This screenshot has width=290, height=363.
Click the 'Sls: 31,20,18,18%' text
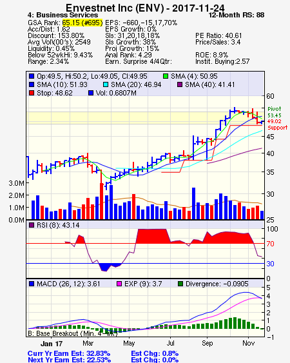[x=132, y=35]
